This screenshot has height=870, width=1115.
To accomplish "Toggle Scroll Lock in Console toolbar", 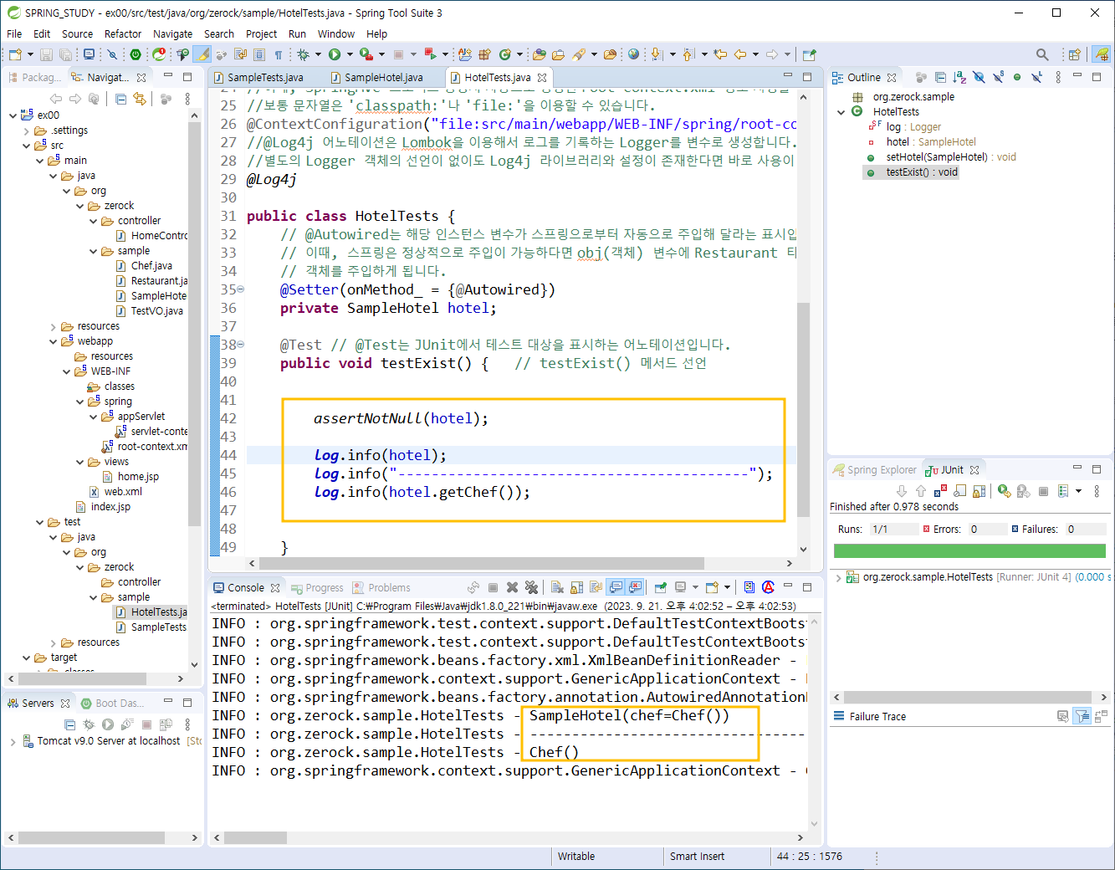I will click(577, 587).
